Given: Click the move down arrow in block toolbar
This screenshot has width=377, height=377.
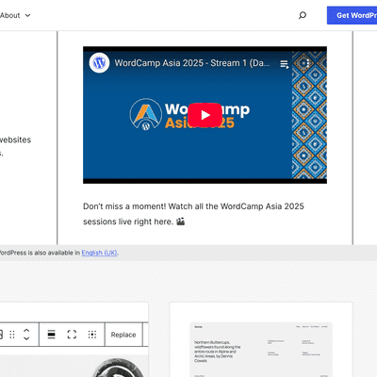Looking at the screenshot, I should (26, 338).
